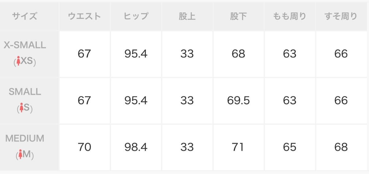Click the person icon beside M
This screenshot has width=369, height=174.
[21, 155]
